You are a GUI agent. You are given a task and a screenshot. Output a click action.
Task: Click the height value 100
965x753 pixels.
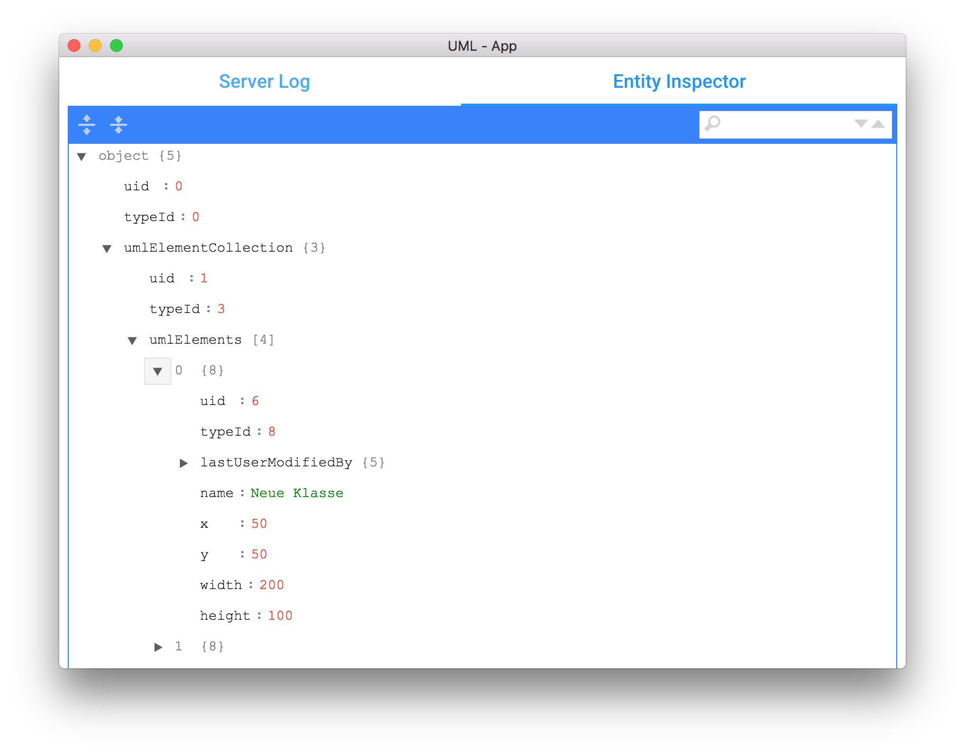click(280, 616)
